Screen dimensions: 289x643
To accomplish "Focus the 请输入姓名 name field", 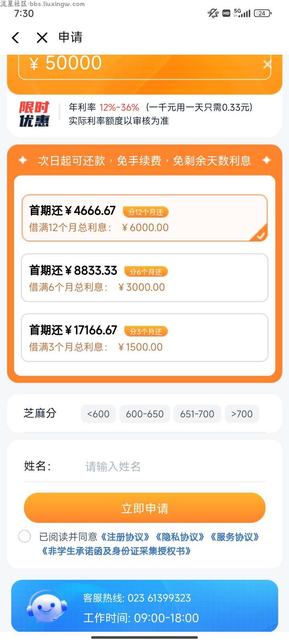I will point(175,466).
